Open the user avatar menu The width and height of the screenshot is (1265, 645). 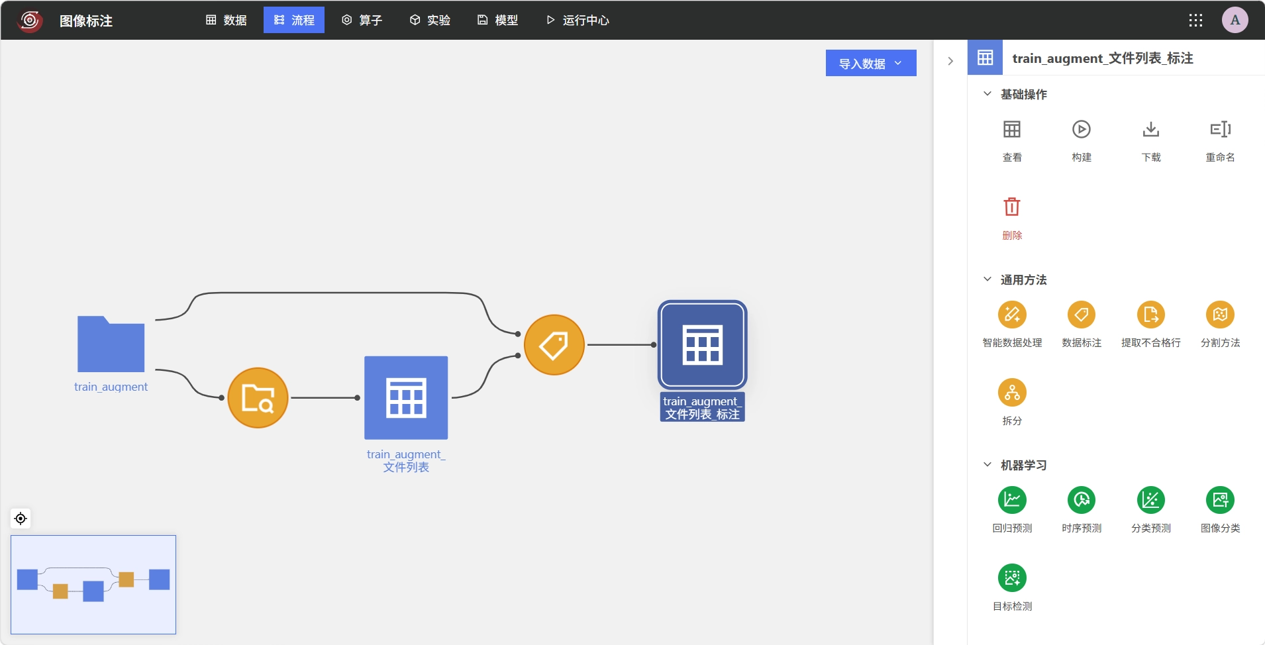tap(1235, 20)
